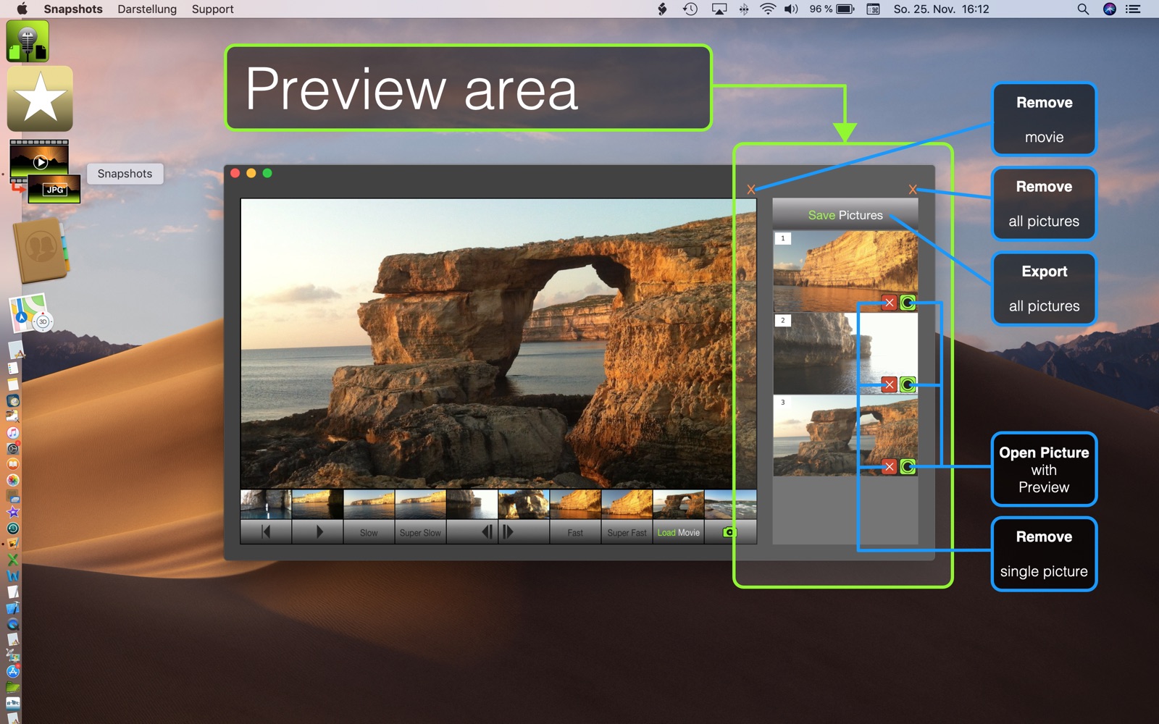1159x724 pixels.
Task: Open QuickTime Player from the Dock
Action: tap(13, 623)
